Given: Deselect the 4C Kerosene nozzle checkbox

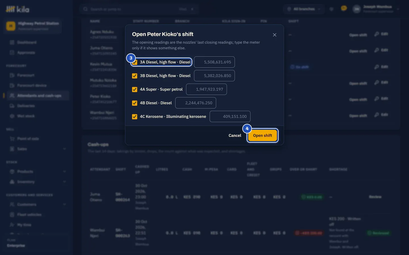Looking at the screenshot, I should tap(135, 117).
